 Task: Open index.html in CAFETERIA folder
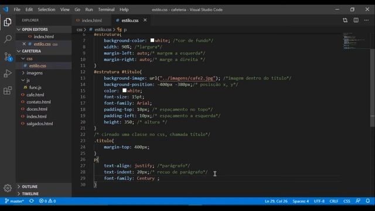36,117
